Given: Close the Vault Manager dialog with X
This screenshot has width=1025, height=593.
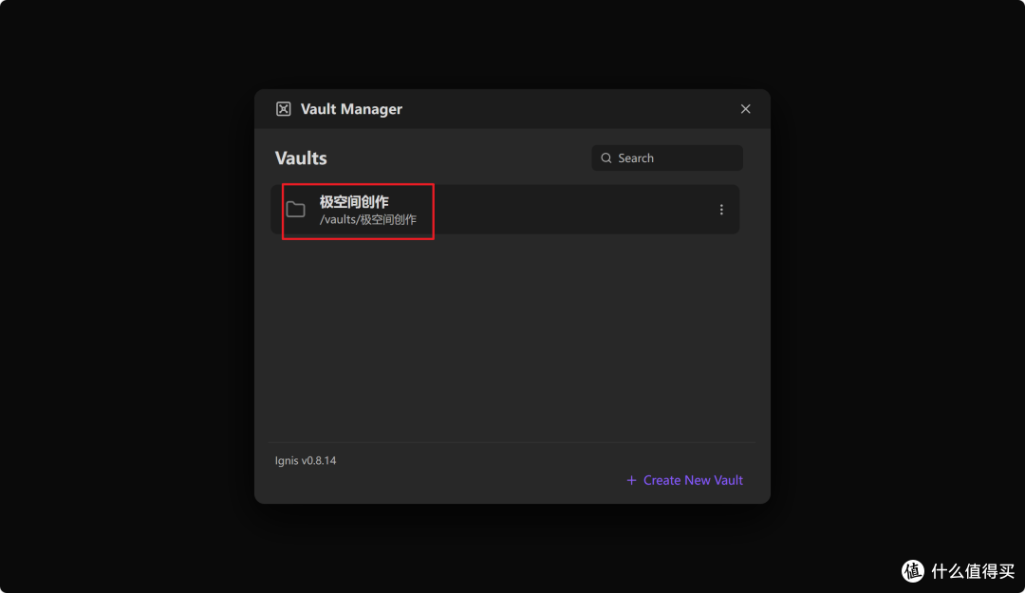Looking at the screenshot, I should click(745, 109).
